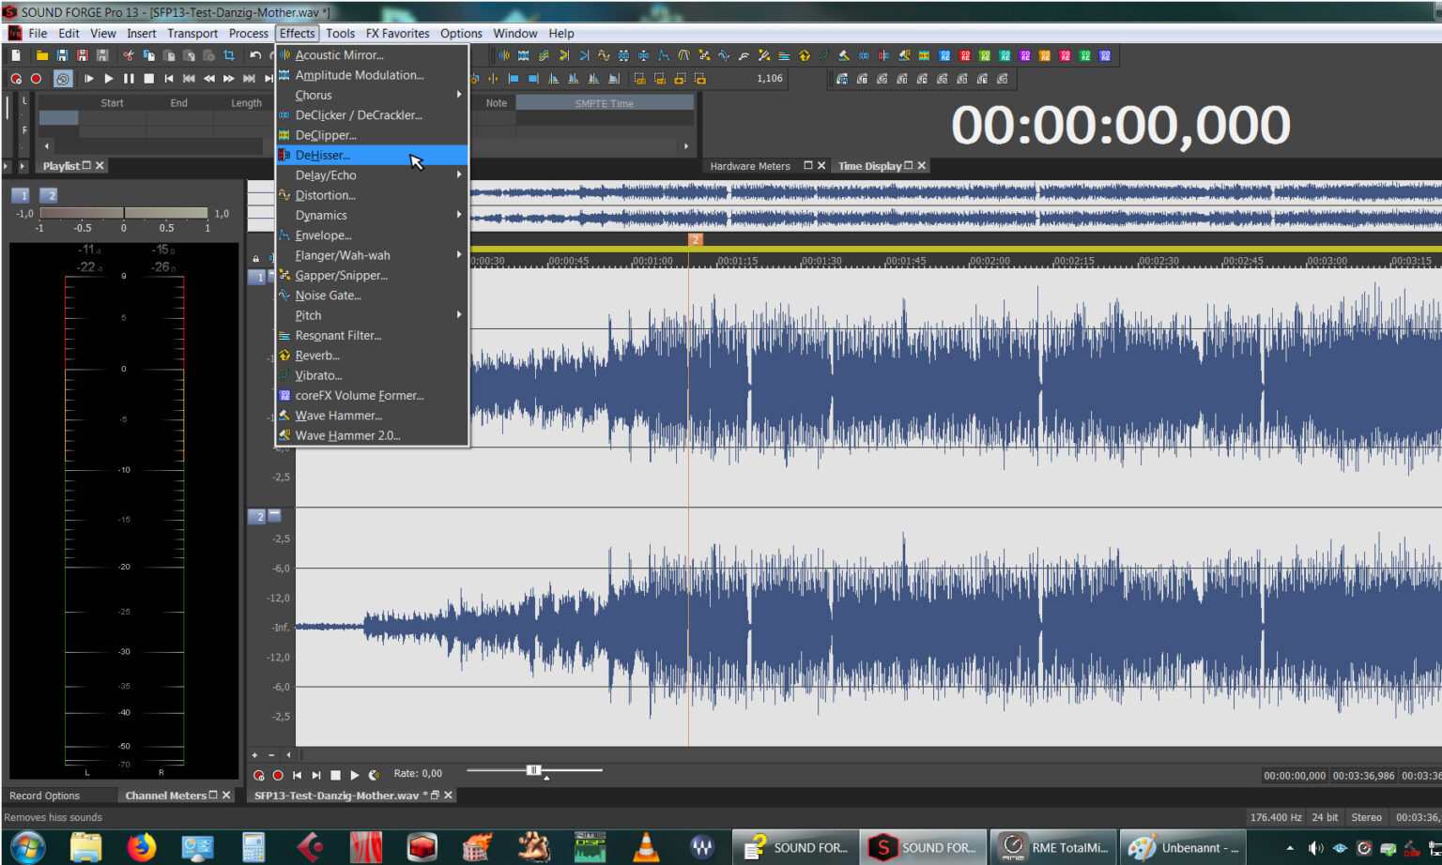The width and height of the screenshot is (1442, 865).
Task: Open a file with the yellow folder icon
Action: point(41,56)
